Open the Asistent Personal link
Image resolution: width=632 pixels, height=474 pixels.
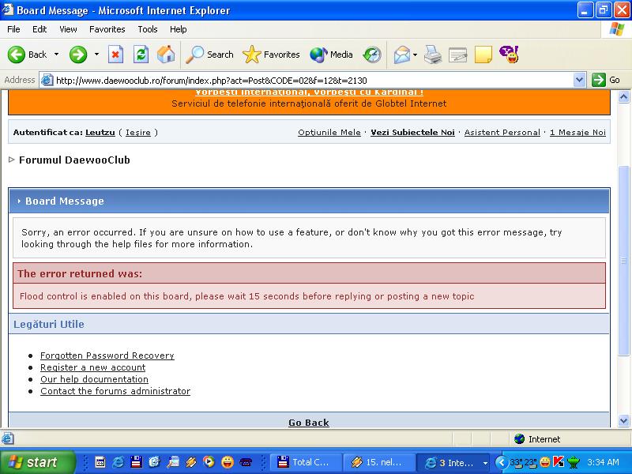[x=502, y=132]
